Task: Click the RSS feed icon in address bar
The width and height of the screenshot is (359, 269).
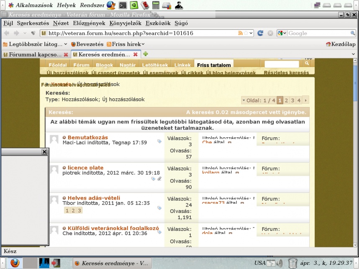Action: 241,33
